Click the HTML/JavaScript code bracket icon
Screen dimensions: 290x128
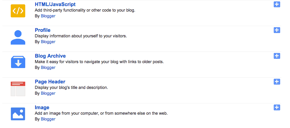(x=18, y=11)
